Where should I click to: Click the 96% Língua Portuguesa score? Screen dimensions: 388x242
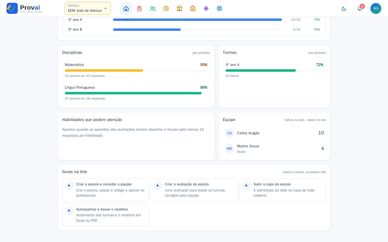(x=204, y=87)
